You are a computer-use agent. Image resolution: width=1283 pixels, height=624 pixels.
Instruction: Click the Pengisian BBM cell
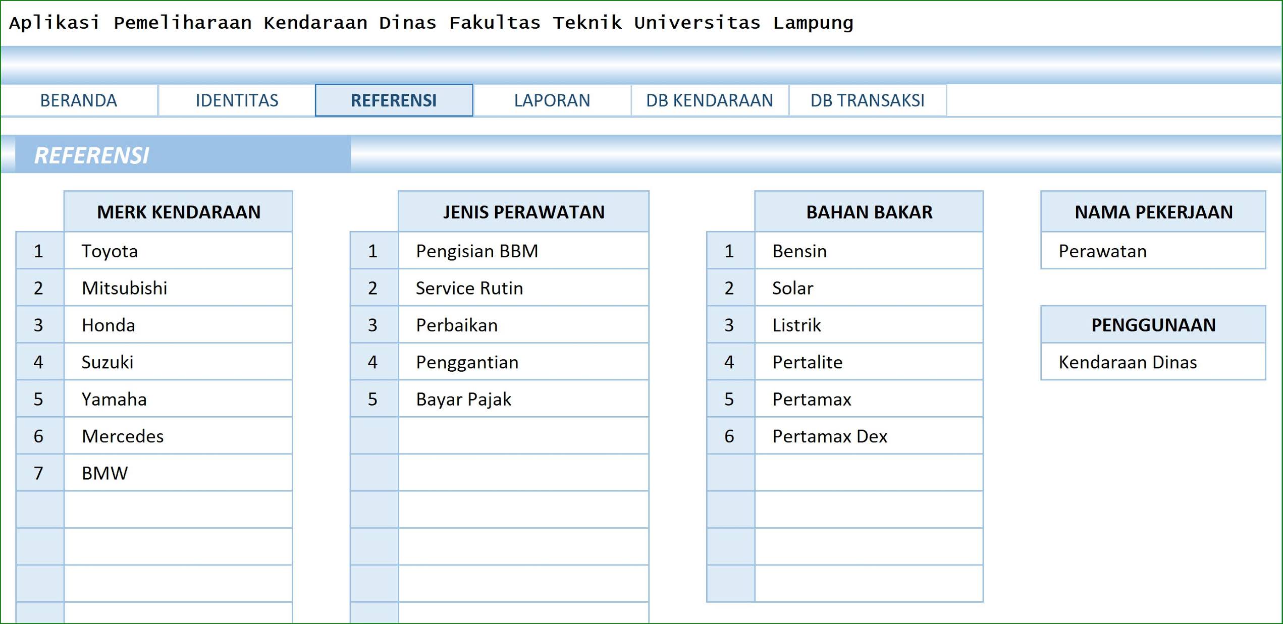523,251
